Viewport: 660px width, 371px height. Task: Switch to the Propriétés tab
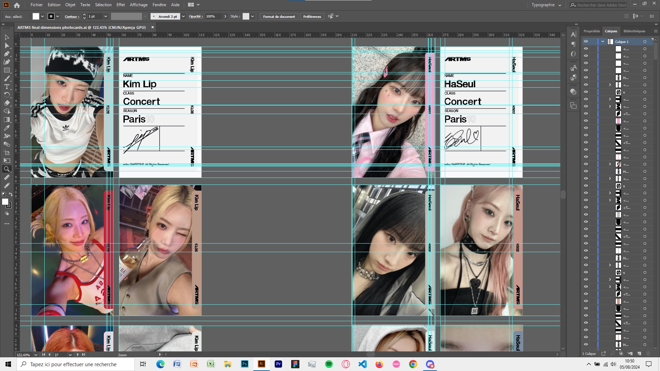pos(591,31)
